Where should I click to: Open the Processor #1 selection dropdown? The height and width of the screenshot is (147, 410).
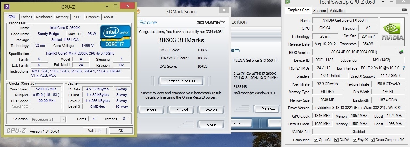[49, 119]
